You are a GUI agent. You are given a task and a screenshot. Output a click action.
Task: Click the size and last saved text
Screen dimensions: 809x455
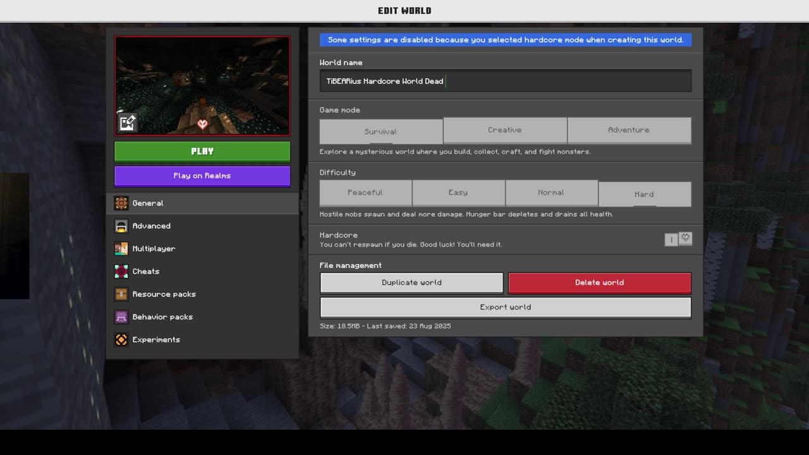(x=385, y=326)
